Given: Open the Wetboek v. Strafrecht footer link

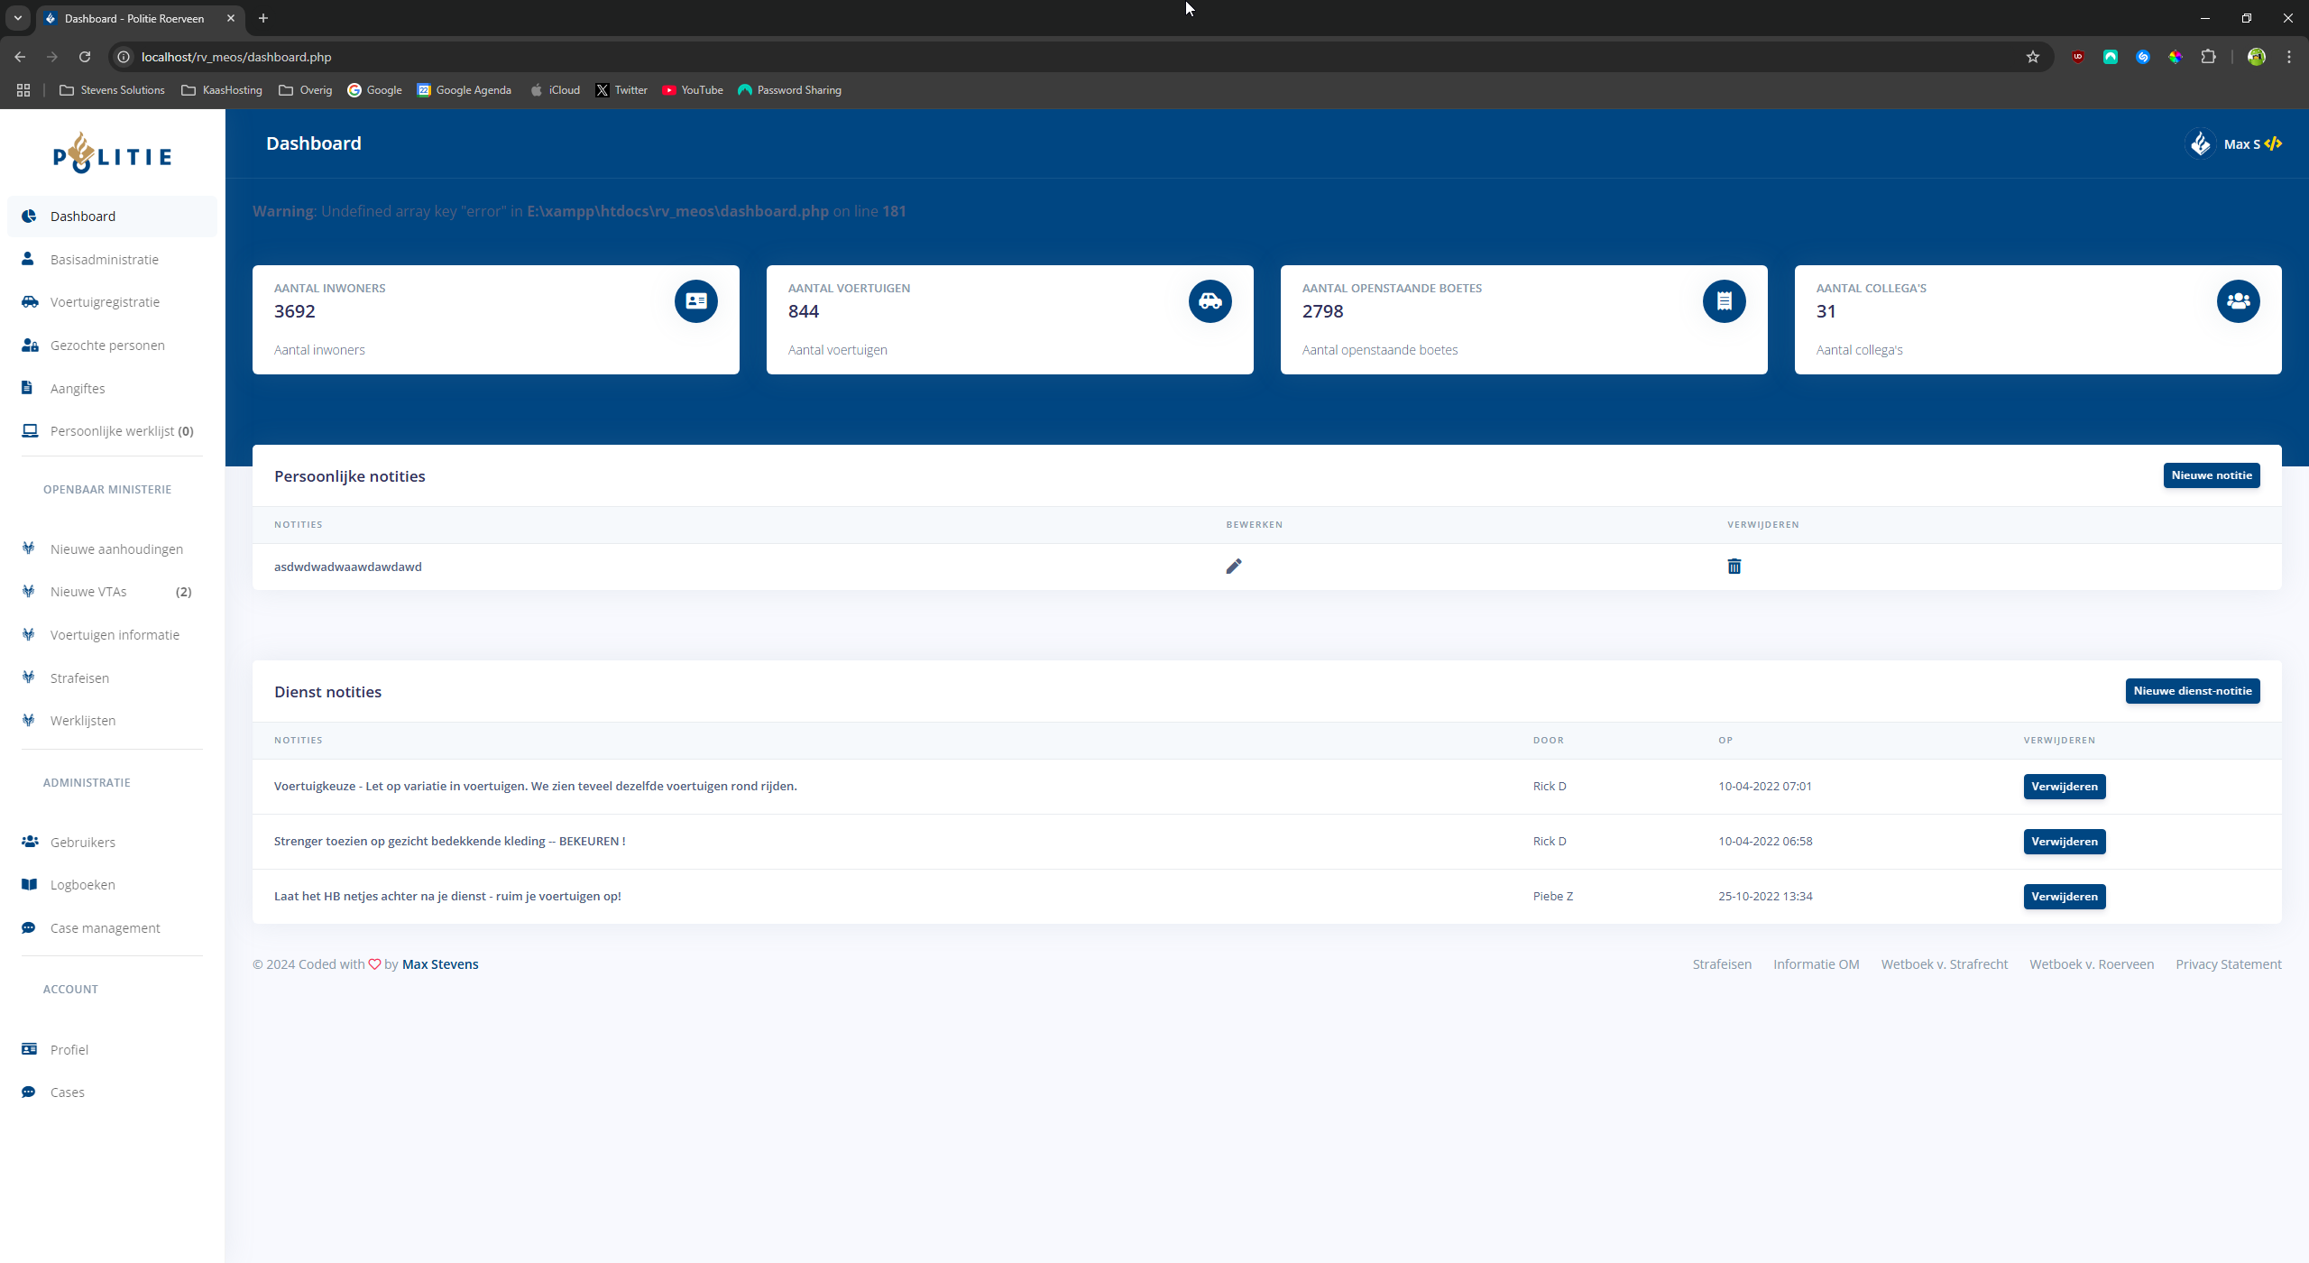Looking at the screenshot, I should pos(1944,964).
